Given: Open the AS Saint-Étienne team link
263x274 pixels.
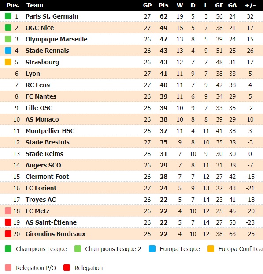Looking at the screenshot, I should (x=51, y=222).
